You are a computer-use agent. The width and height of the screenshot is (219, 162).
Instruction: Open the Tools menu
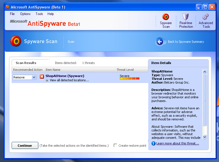click(39, 14)
